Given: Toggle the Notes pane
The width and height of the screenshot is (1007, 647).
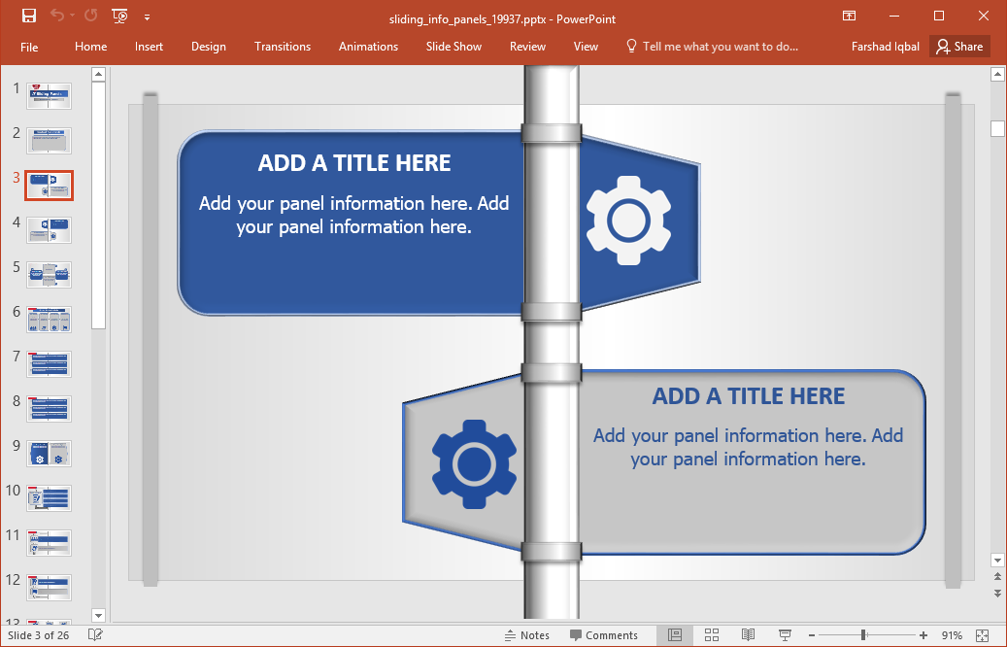Looking at the screenshot, I should (x=526, y=634).
